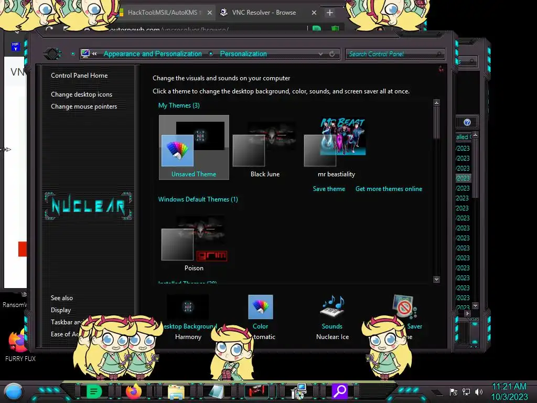Open the network tray icon
This screenshot has width=537, height=403.
tap(466, 392)
